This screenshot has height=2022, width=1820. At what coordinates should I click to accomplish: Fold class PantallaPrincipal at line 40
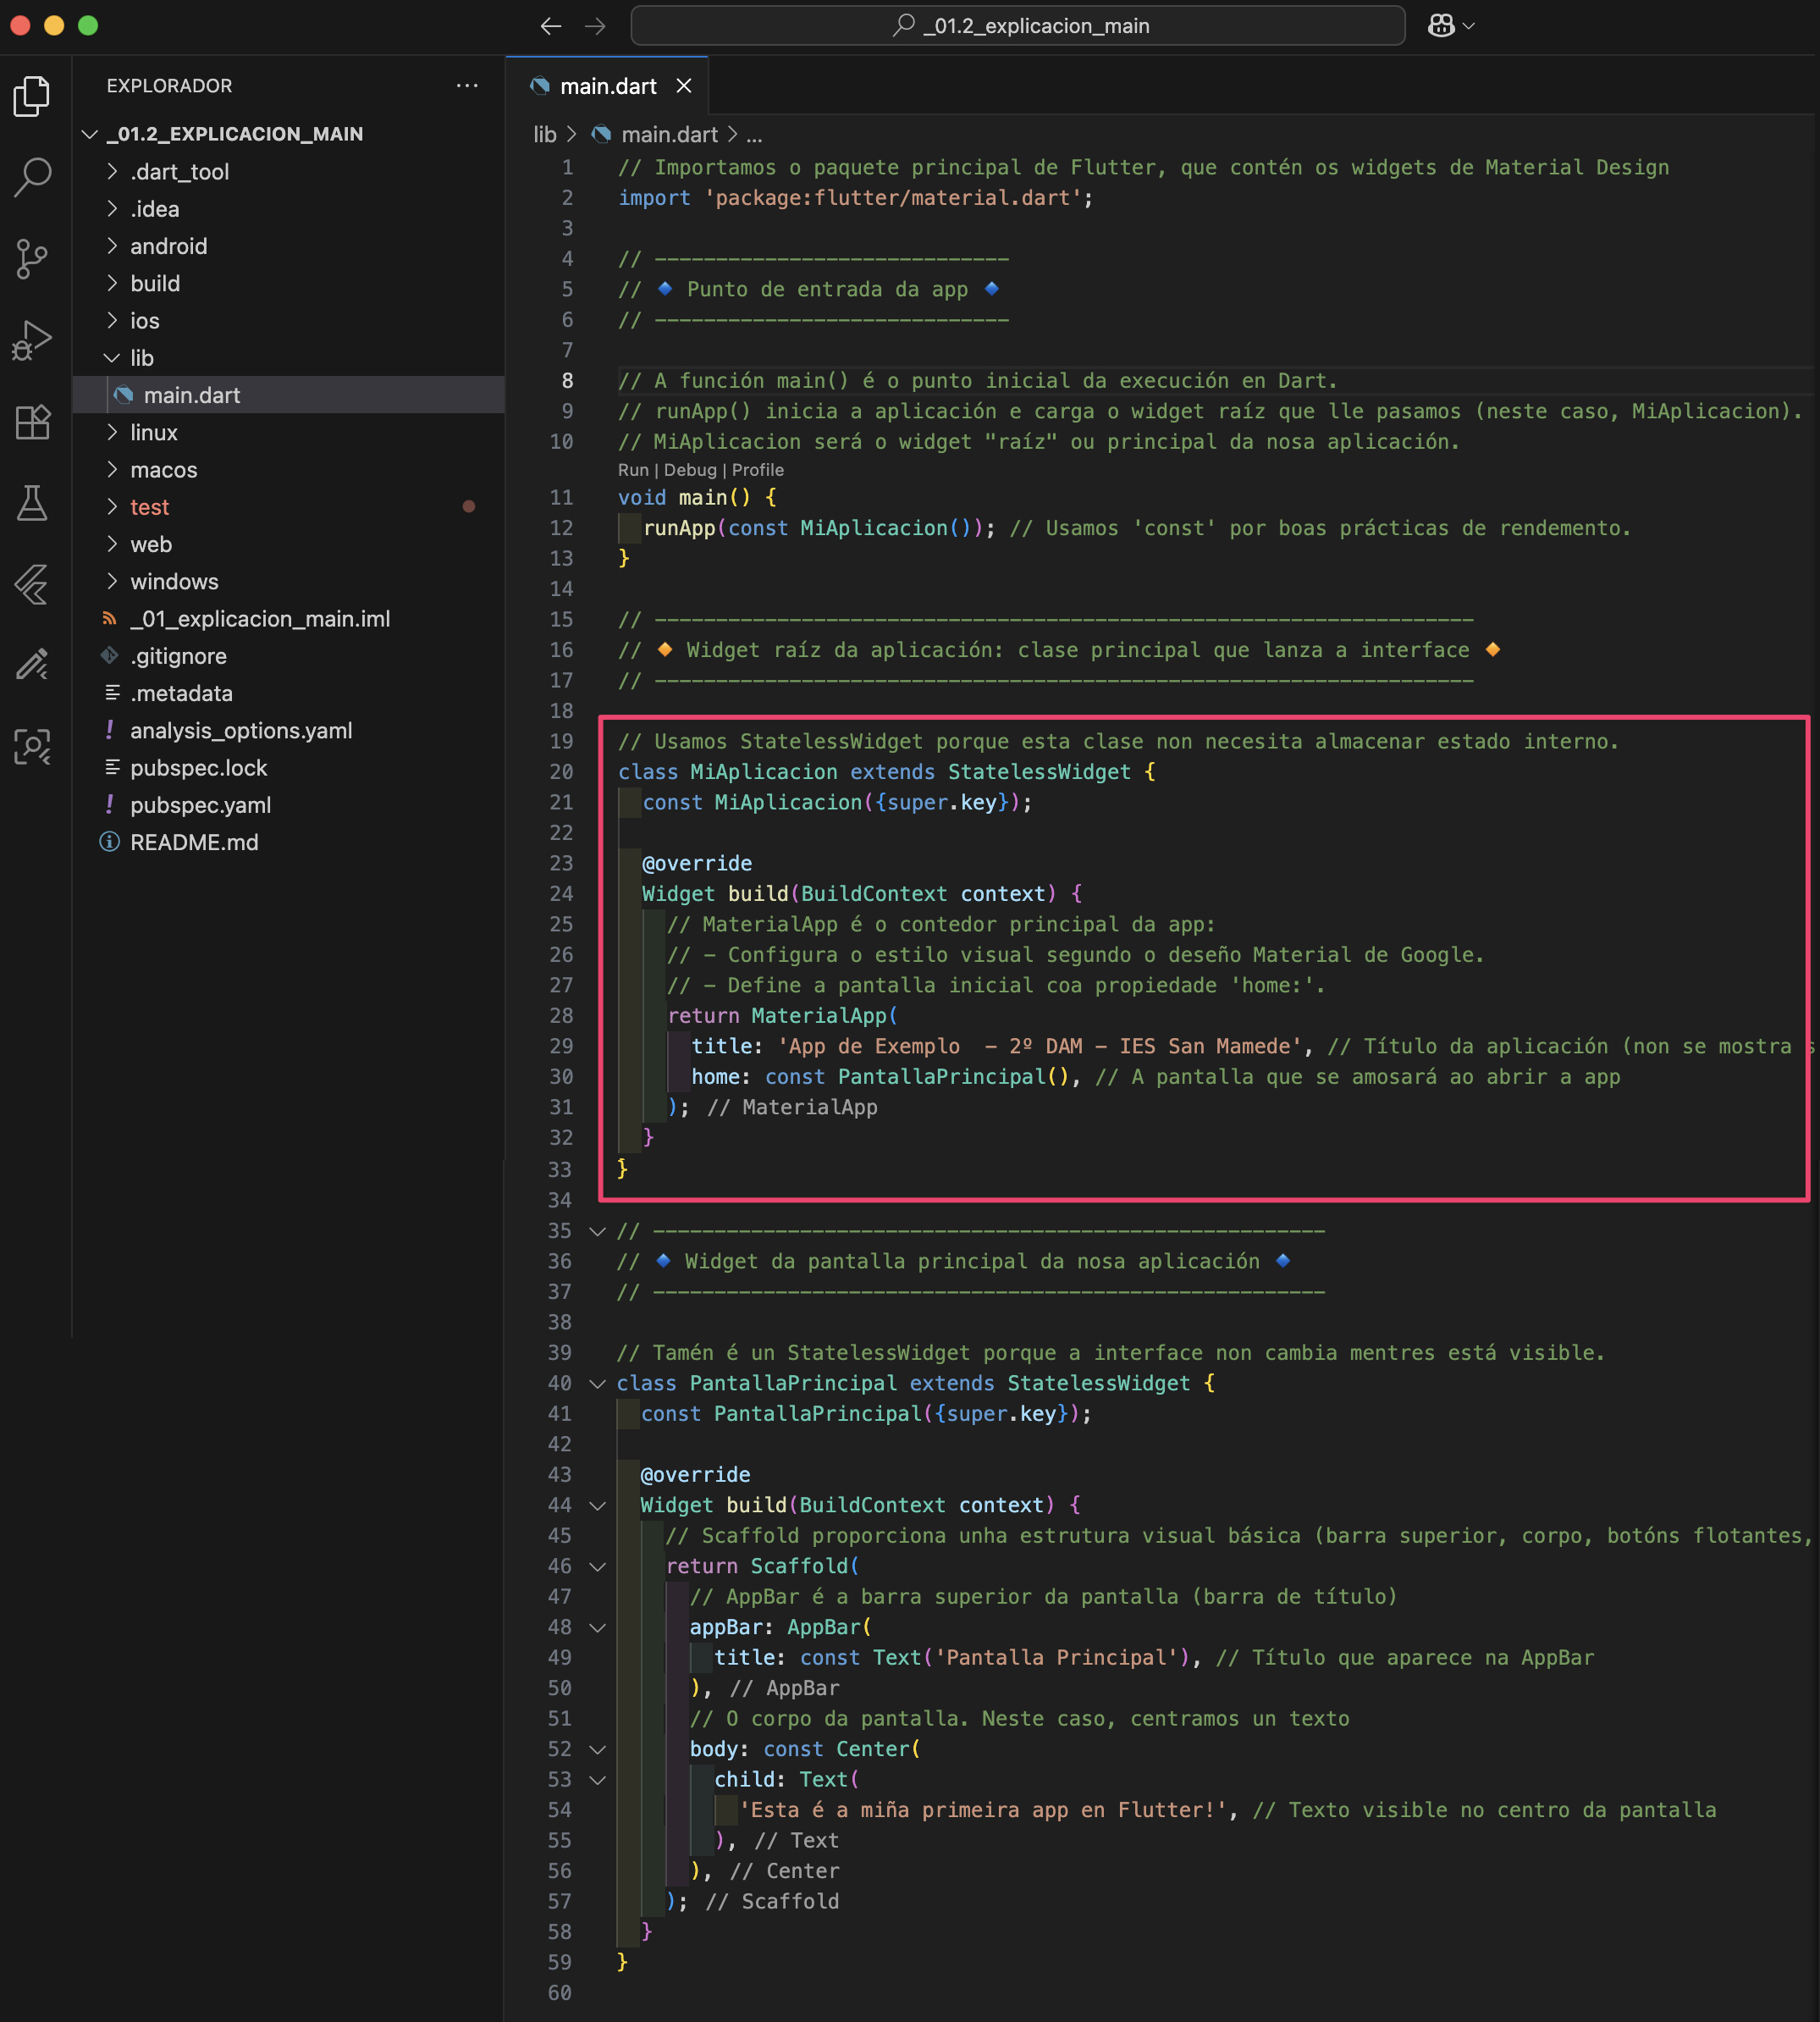pos(597,1384)
